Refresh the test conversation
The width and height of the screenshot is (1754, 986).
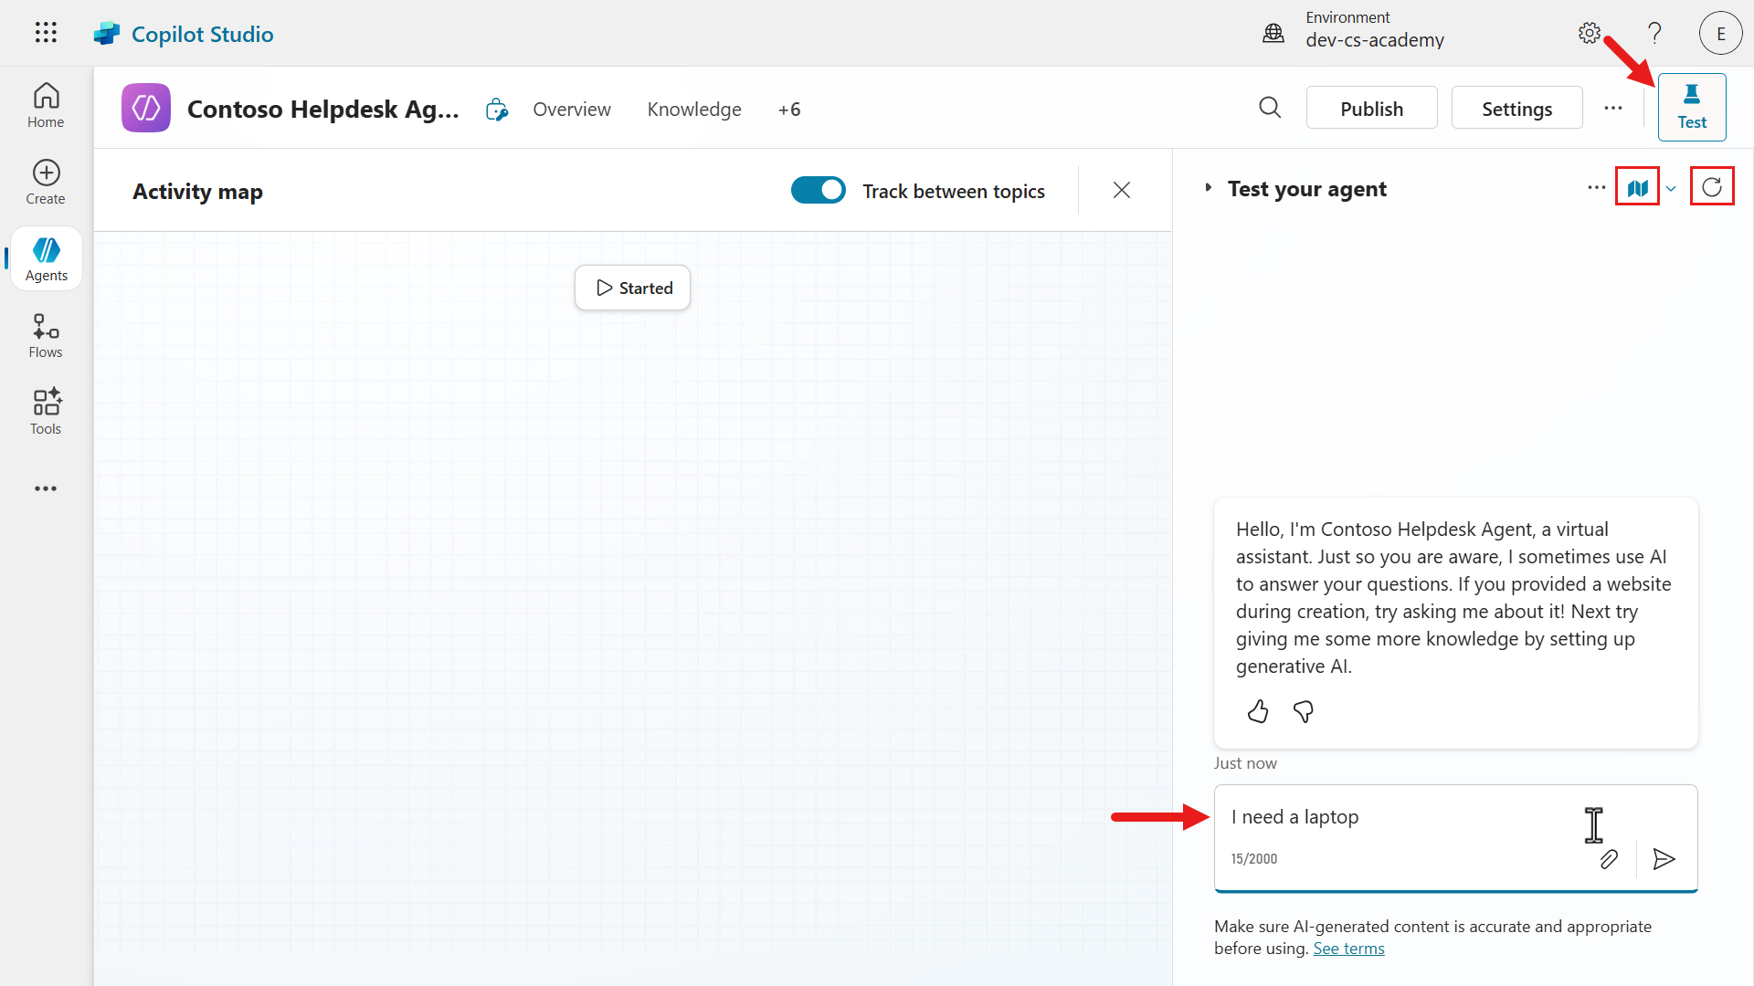click(x=1712, y=187)
